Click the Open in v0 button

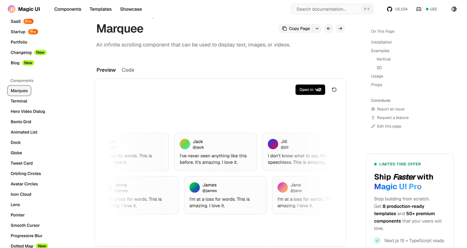point(310,90)
